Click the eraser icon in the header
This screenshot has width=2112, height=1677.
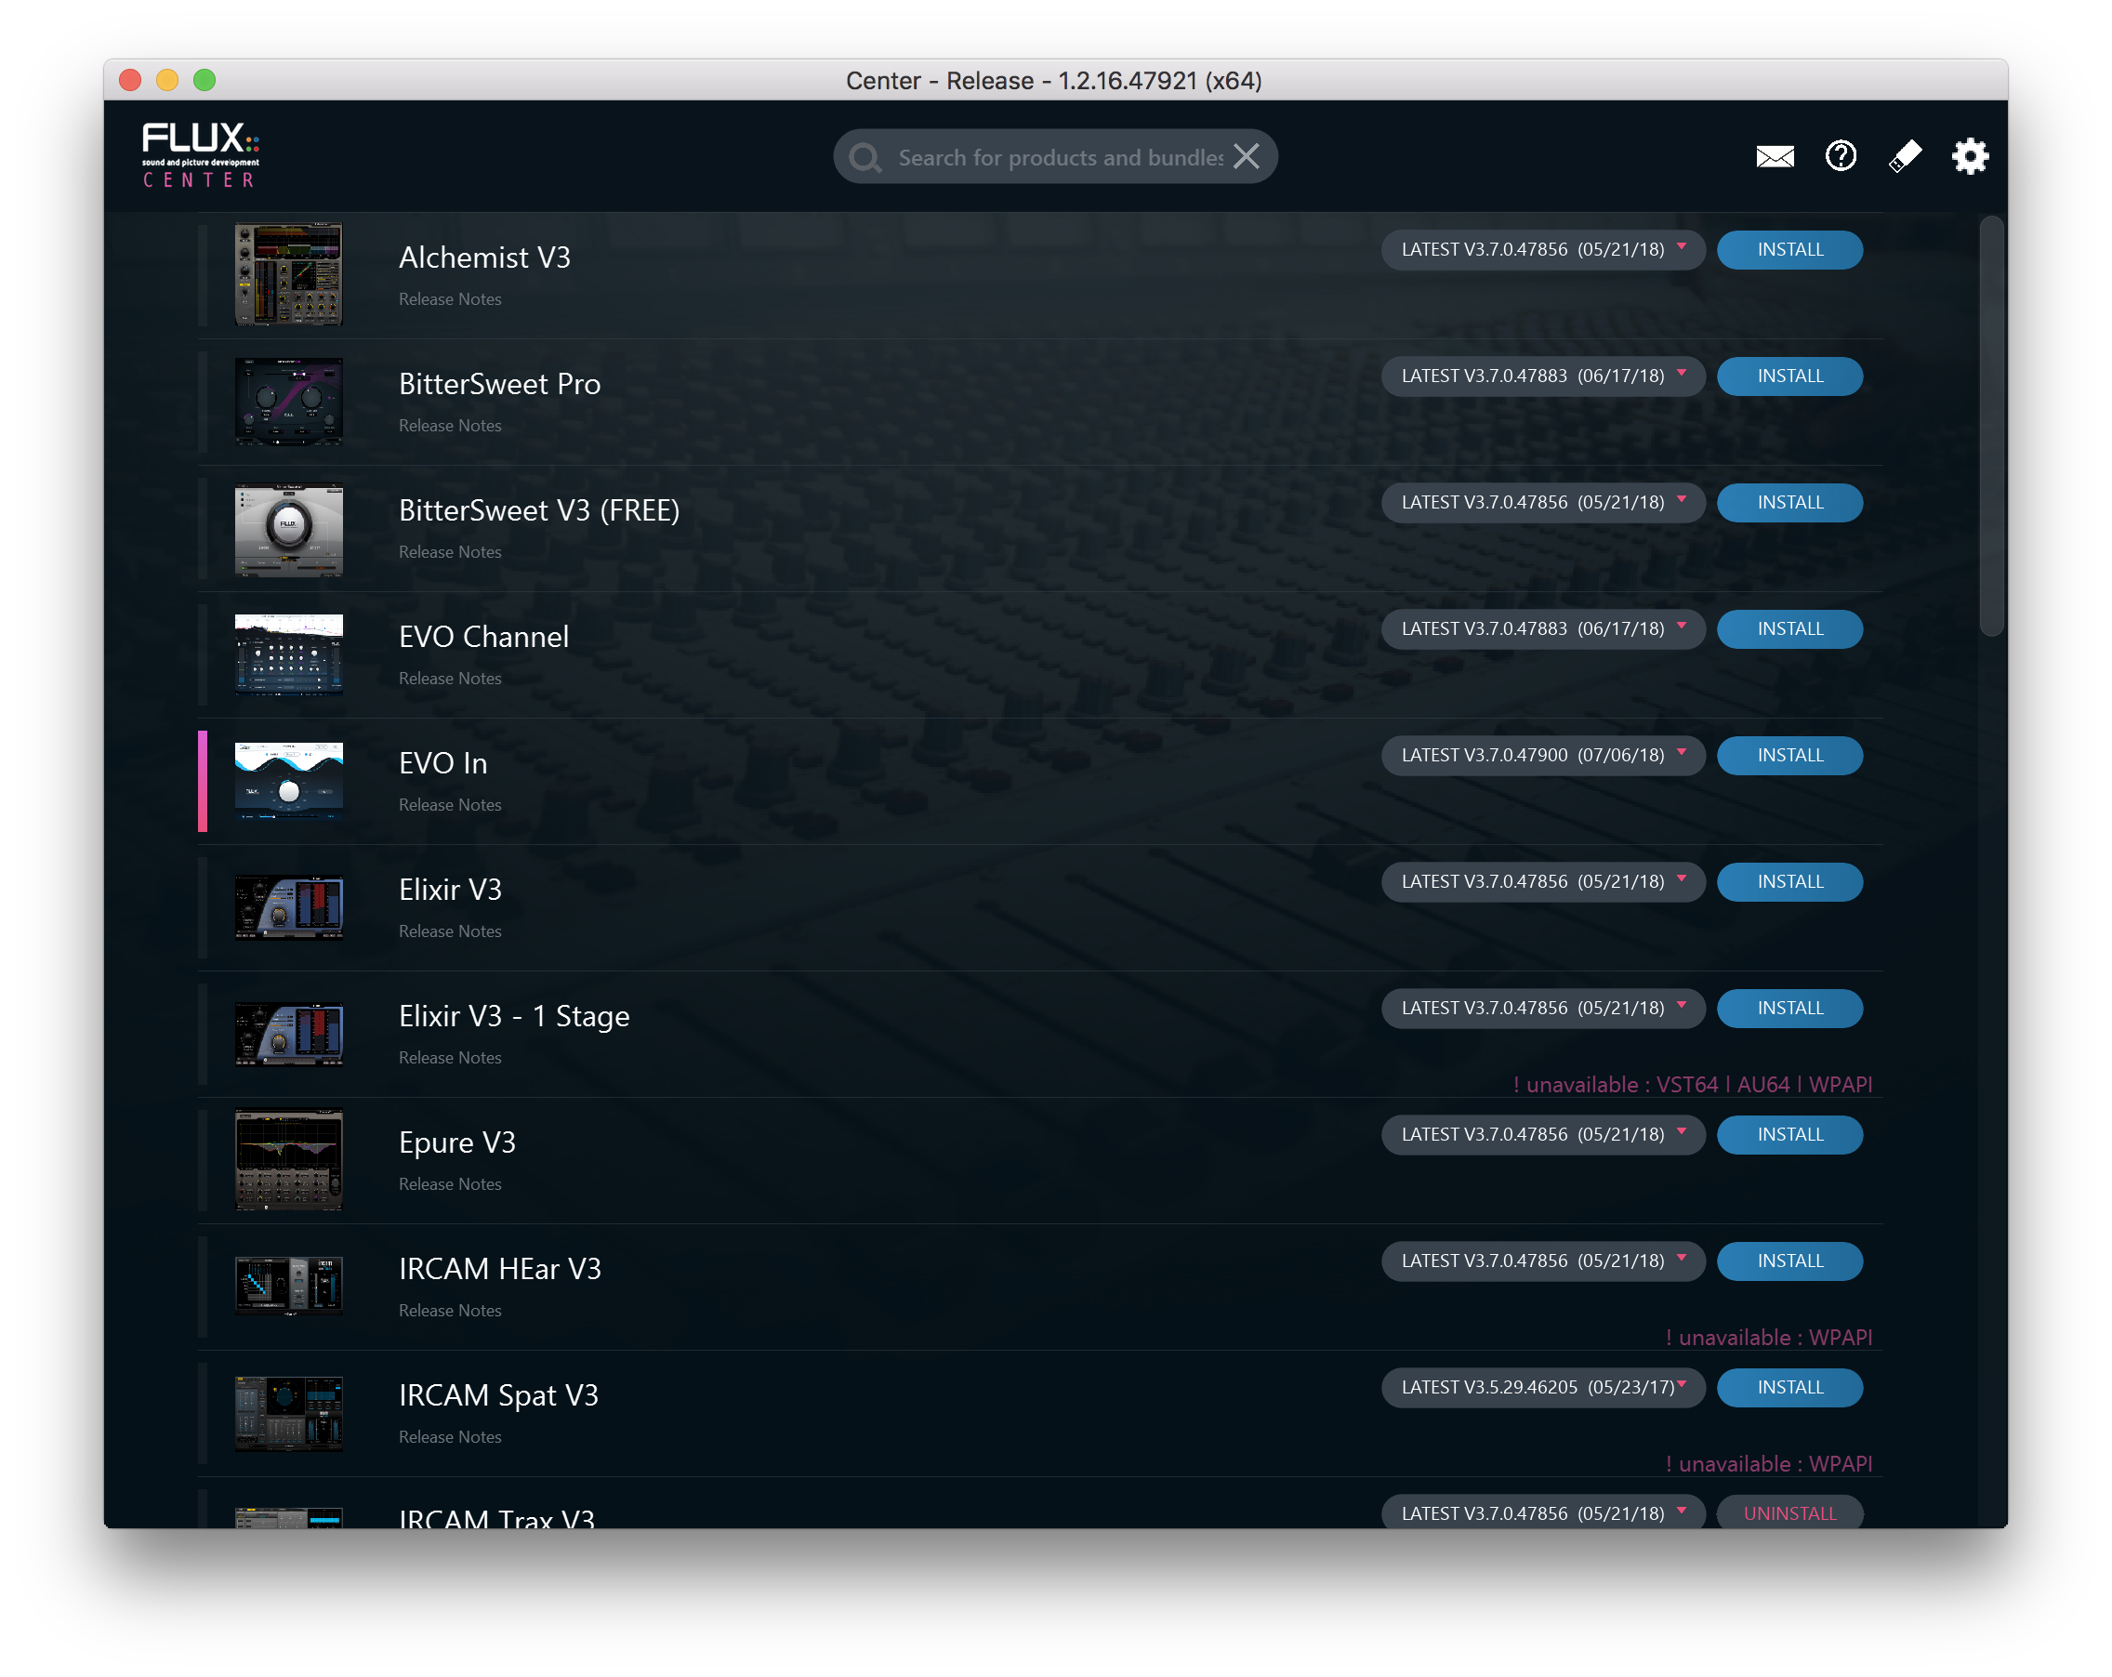point(1905,156)
